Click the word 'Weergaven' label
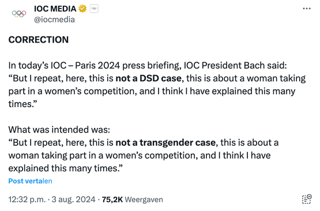The width and height of the screenshot is (320, 211). tap(144, 199)
